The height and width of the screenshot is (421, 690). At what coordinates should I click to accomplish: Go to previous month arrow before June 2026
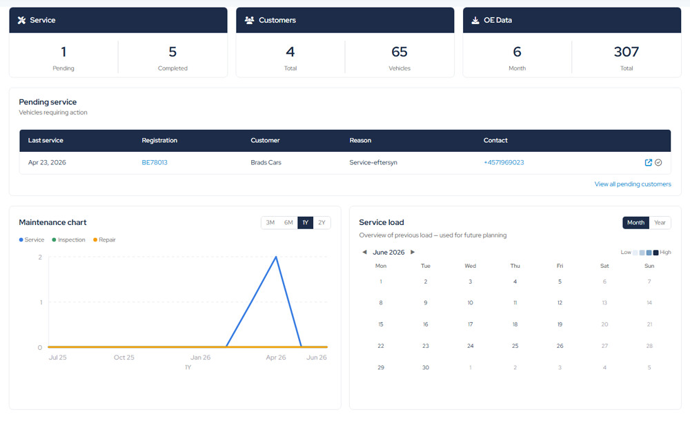(x=364, y=252)
